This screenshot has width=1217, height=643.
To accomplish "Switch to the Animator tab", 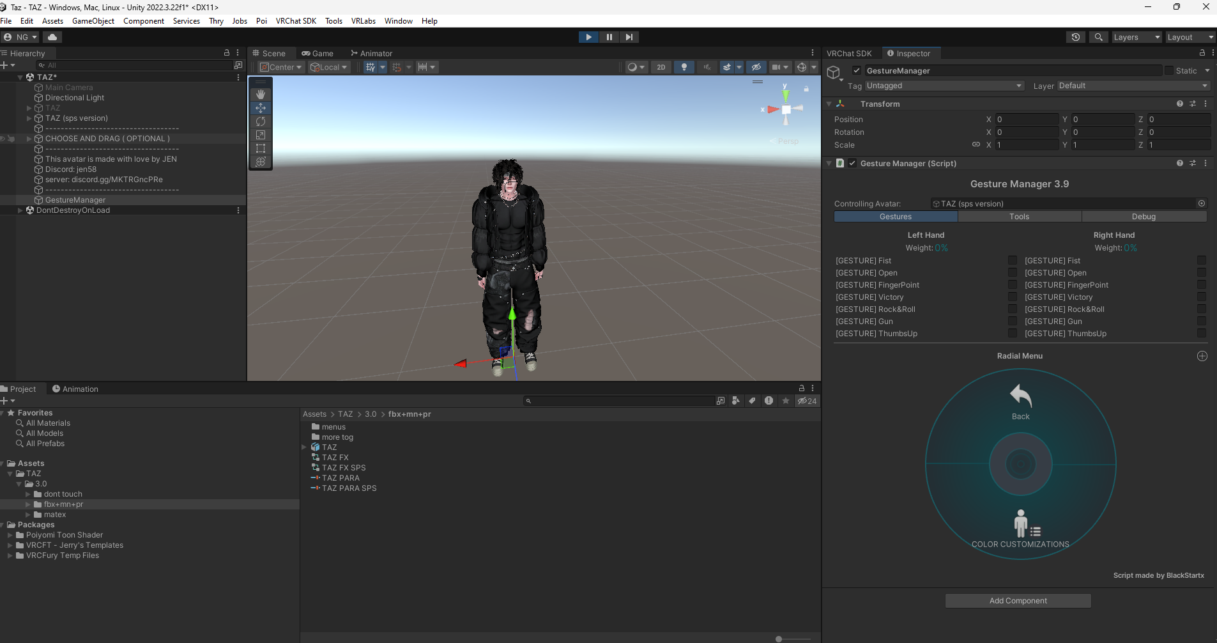I will click(x=371, y=53).
